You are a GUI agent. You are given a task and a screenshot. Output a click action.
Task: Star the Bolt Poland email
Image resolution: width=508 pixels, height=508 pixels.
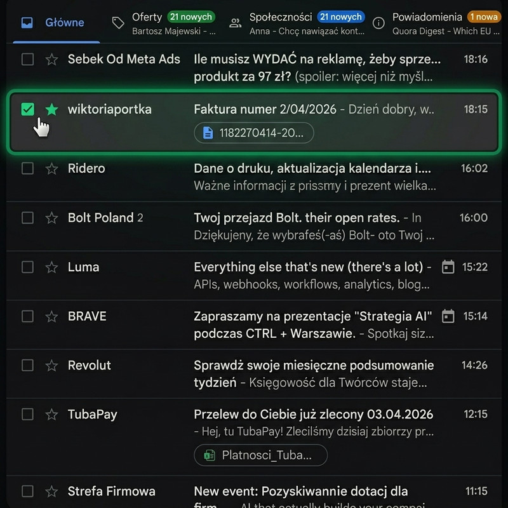(x=52, y=218)
